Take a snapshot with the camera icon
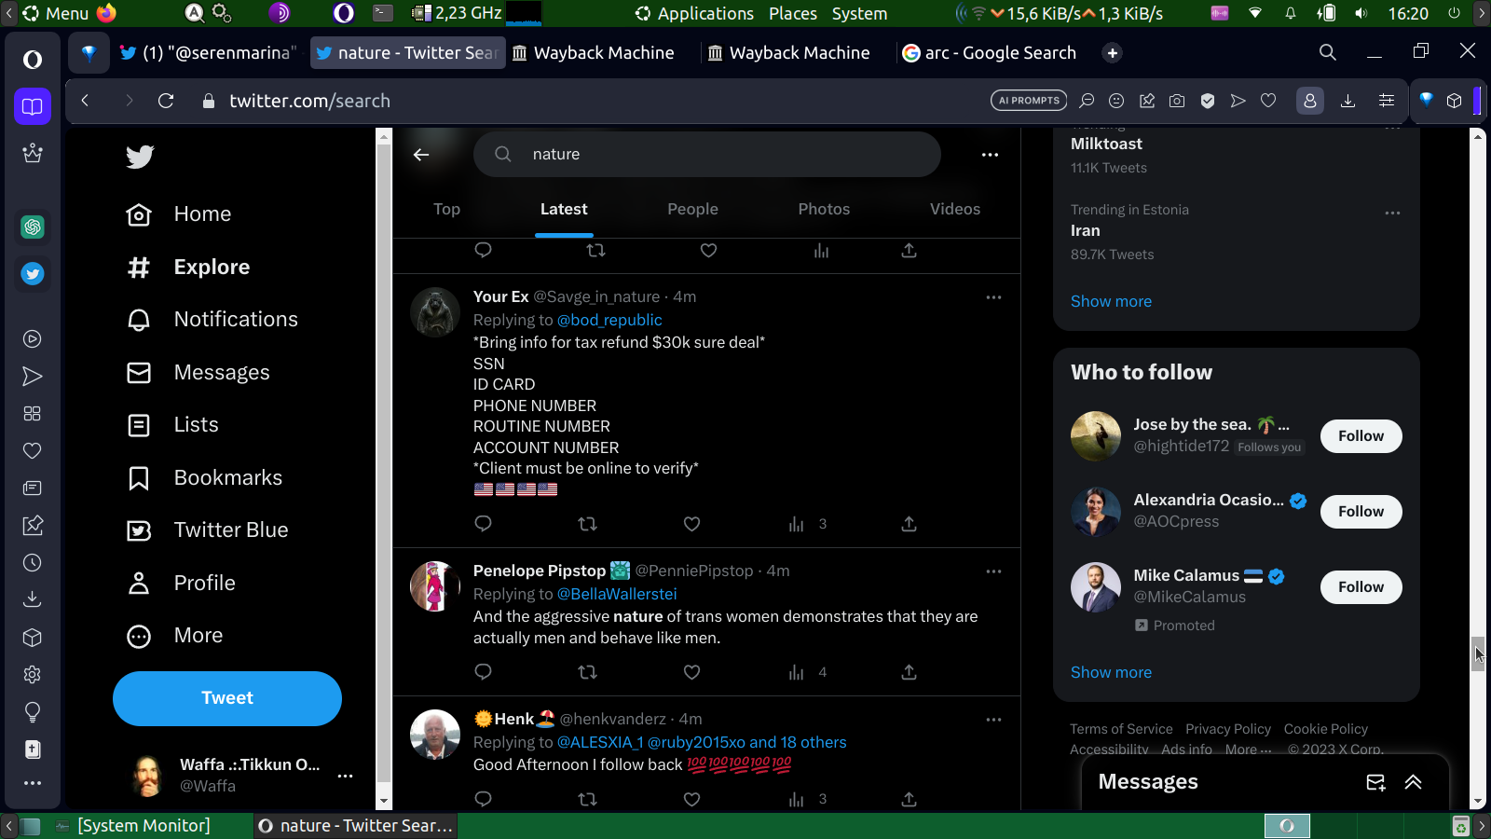This screenshot has width=1491, height=839. point(1177,101)
